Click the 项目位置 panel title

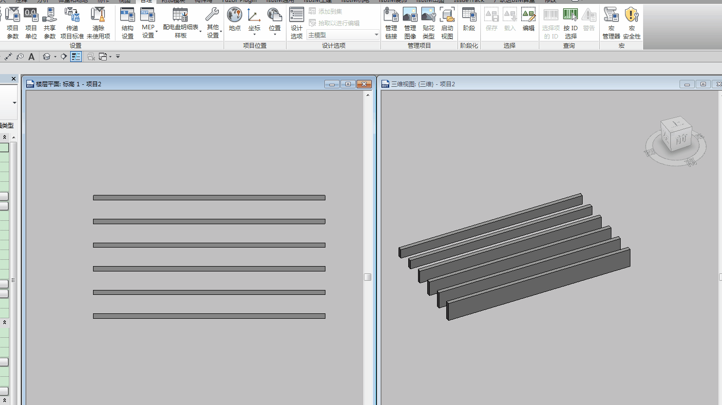[x=255, y=45]
